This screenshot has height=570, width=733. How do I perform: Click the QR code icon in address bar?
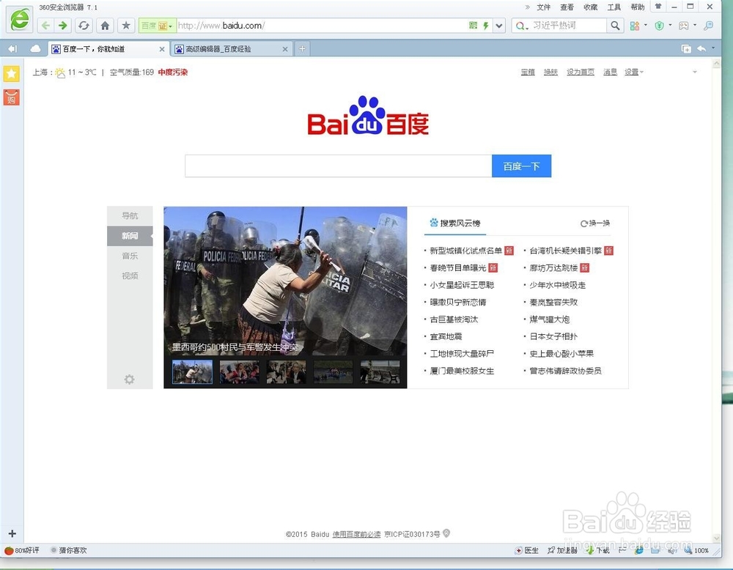[473, 25]
